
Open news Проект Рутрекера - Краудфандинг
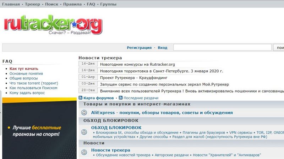(x=134, y=78)
